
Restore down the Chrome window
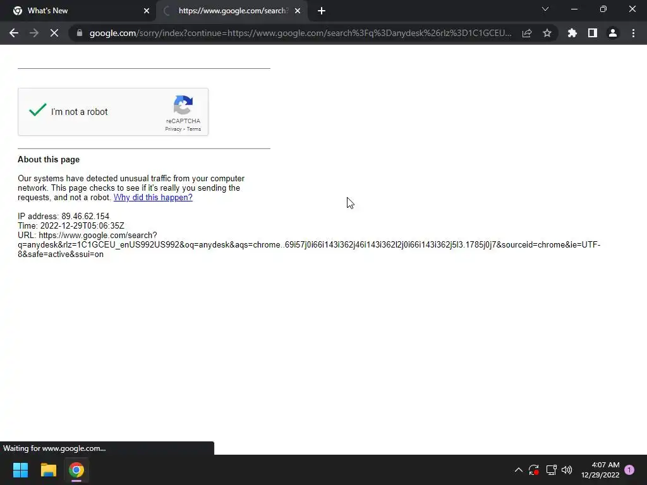pyautogui.click(x=603, y=9)
